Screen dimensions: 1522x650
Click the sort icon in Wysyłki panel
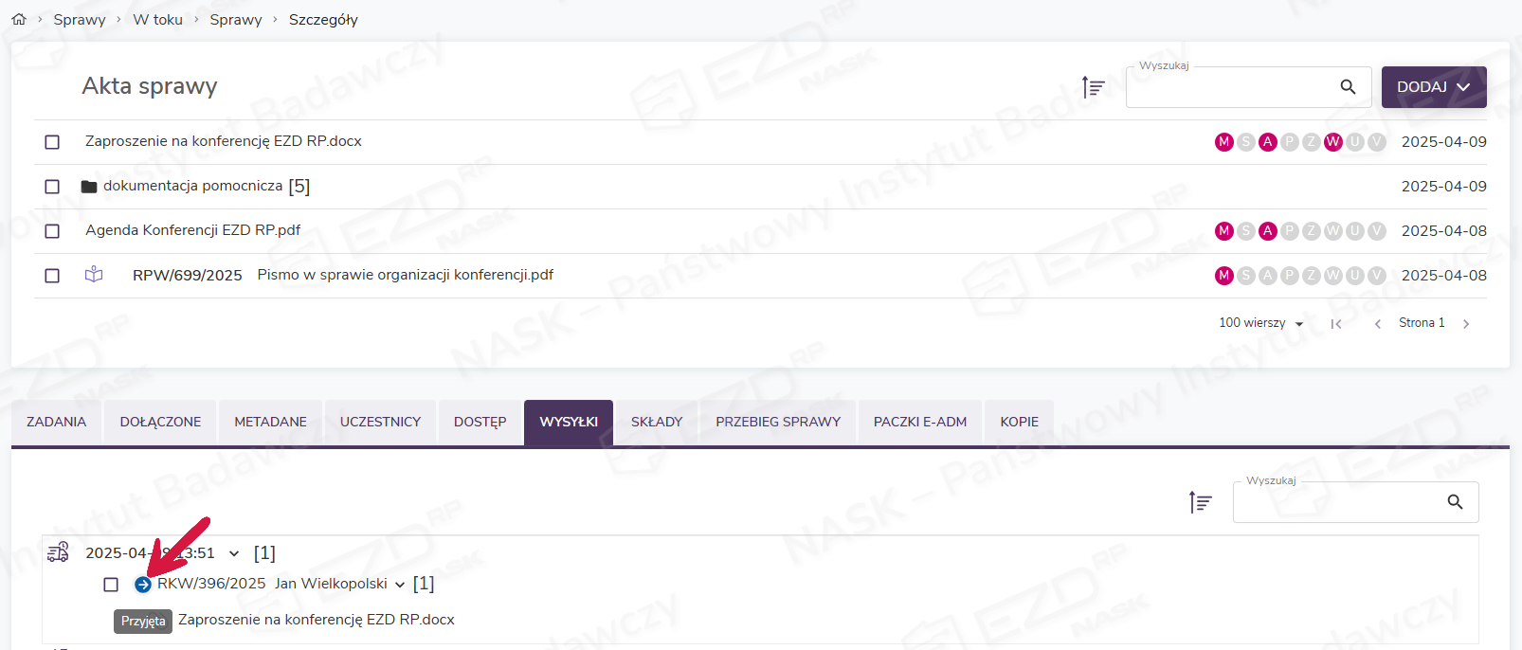tap(1200, 502)
